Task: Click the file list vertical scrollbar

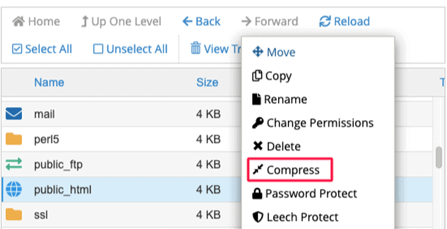Action: coord(439,157)
